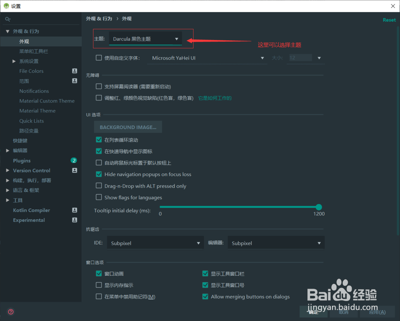Click the 应用(A) button
The height and width of the screenshot is (321, 400).
click(x=377, y=312)
